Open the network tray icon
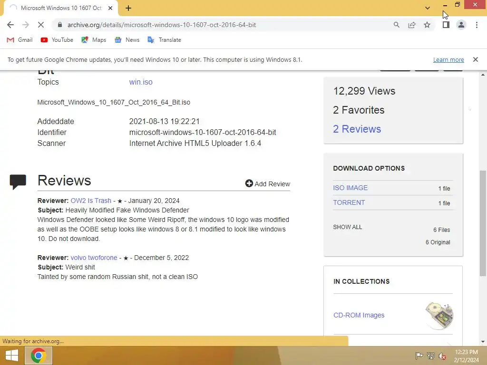The height and width of the screenshot is (365, 487). (431, 355)
